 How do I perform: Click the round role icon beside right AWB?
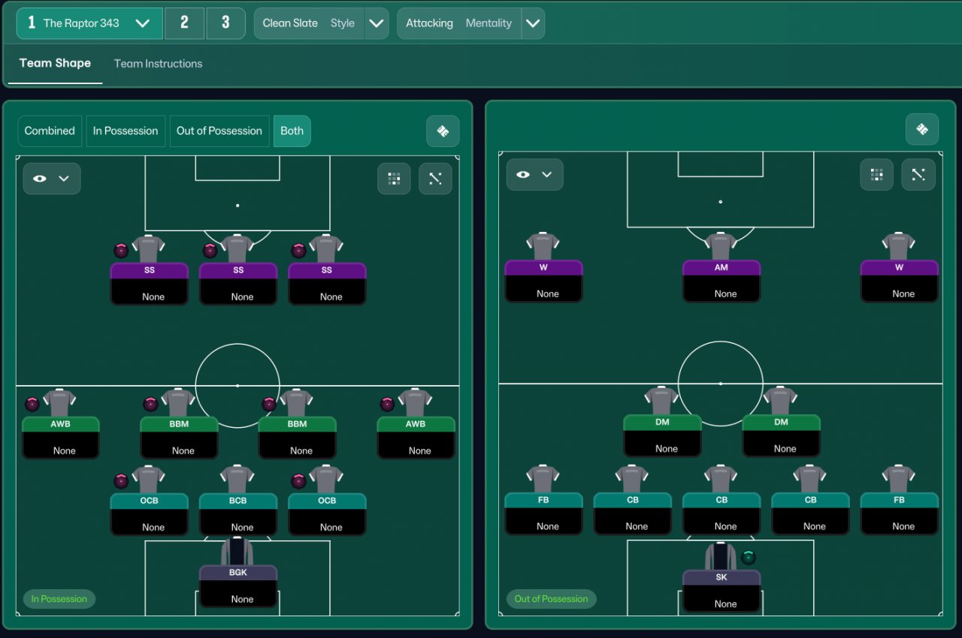[387, 404]
